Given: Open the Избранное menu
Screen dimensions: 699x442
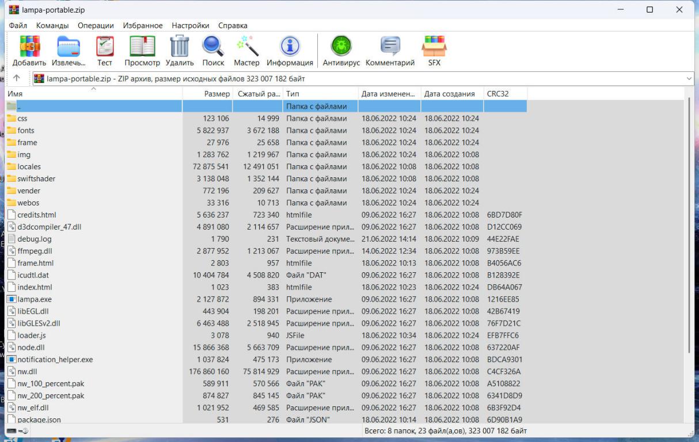Looking at the screenshot, I should click(x=143, y=25).
